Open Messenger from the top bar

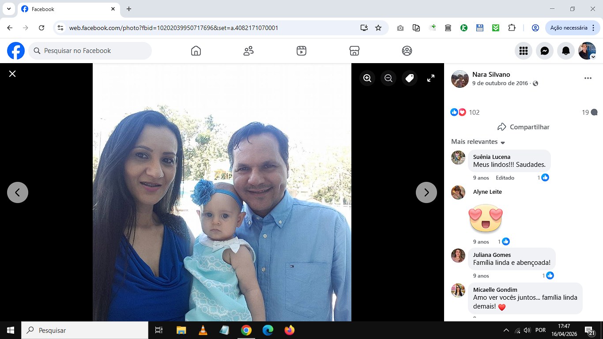(x=545, y=51)
